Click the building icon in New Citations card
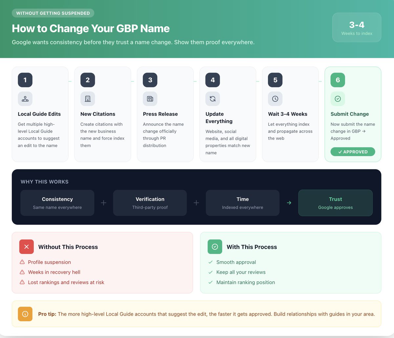 click(x=88, y=99)
